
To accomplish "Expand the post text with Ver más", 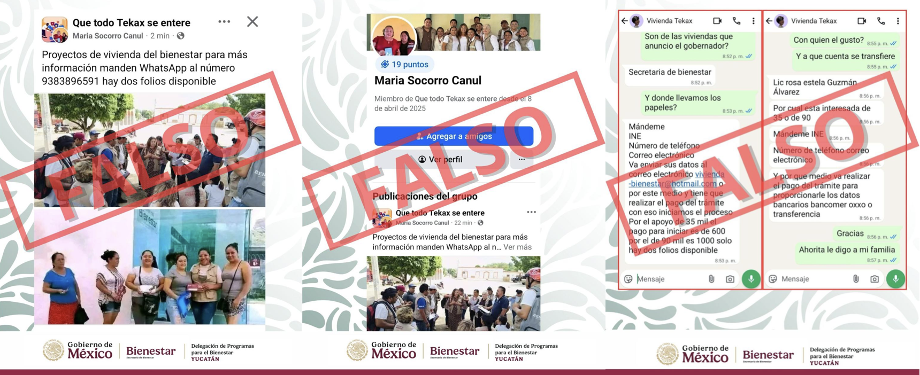I will point(517,247).
